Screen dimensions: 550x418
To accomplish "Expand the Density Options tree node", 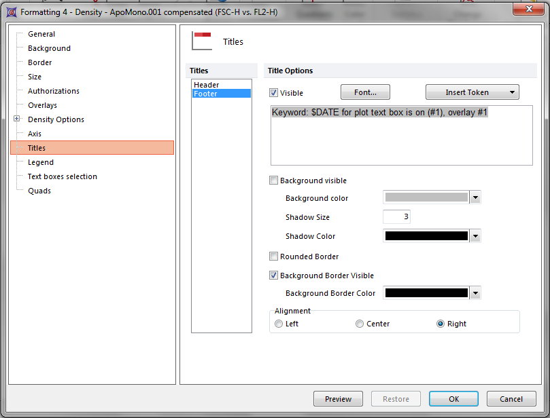I will click(x=17, y=119).
